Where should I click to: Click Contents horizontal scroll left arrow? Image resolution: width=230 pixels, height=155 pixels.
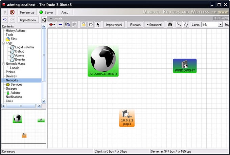pyautogui.click(x=4, y=106)
